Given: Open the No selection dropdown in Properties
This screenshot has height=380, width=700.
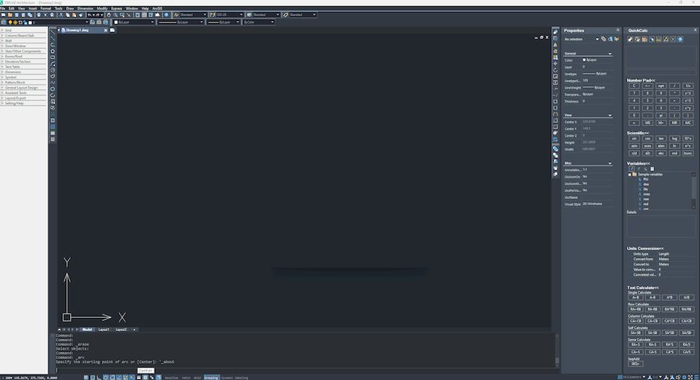Looking at the screenshot, I should pos(597,40).
